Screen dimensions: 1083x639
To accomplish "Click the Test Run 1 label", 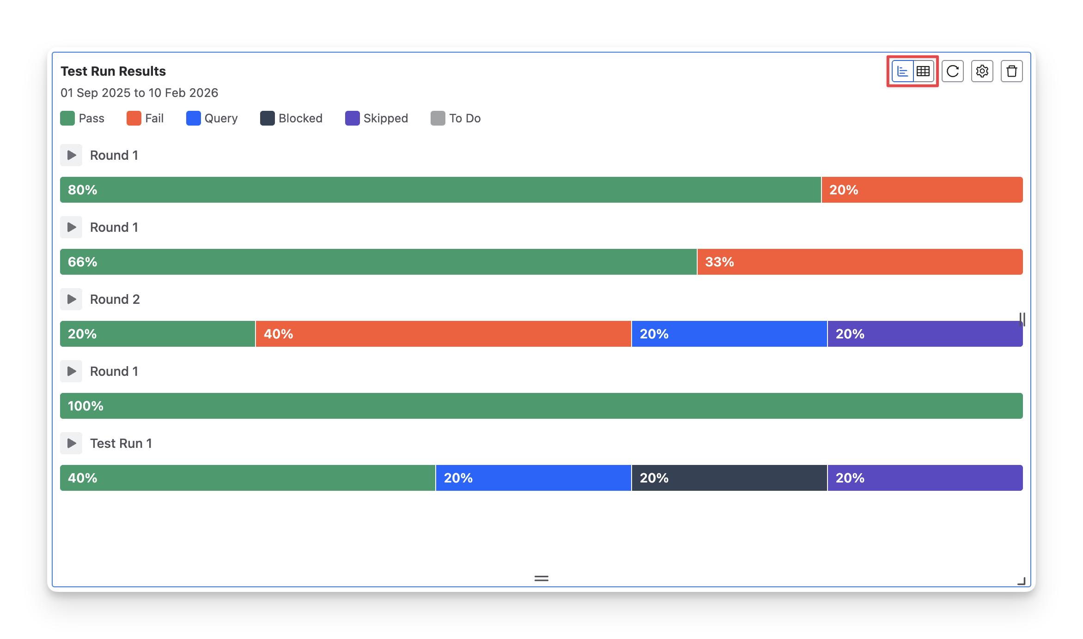I will [121, 443].
